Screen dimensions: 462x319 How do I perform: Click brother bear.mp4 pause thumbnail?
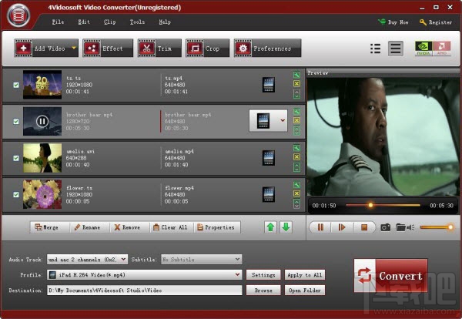pyautogui.click(x=42, y=121)
